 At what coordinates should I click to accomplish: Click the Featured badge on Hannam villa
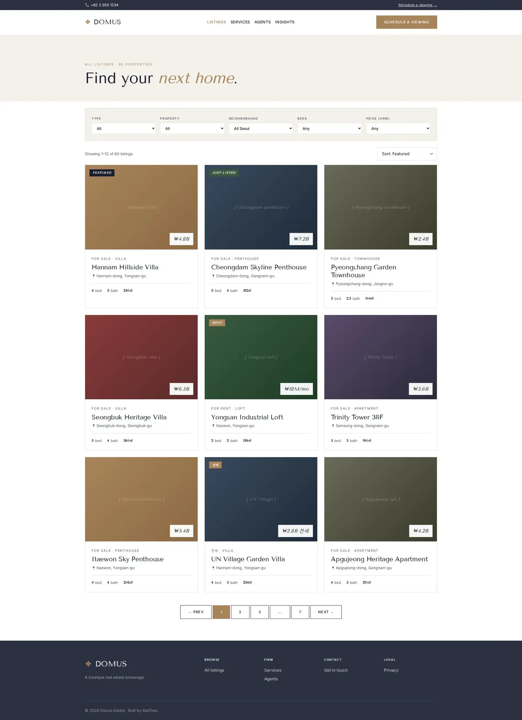(102, 173)
